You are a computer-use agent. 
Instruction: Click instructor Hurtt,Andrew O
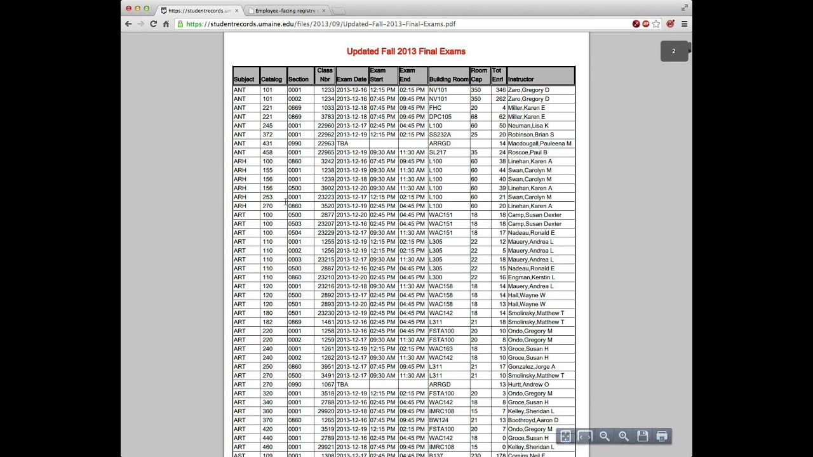[x=528, y=384]
